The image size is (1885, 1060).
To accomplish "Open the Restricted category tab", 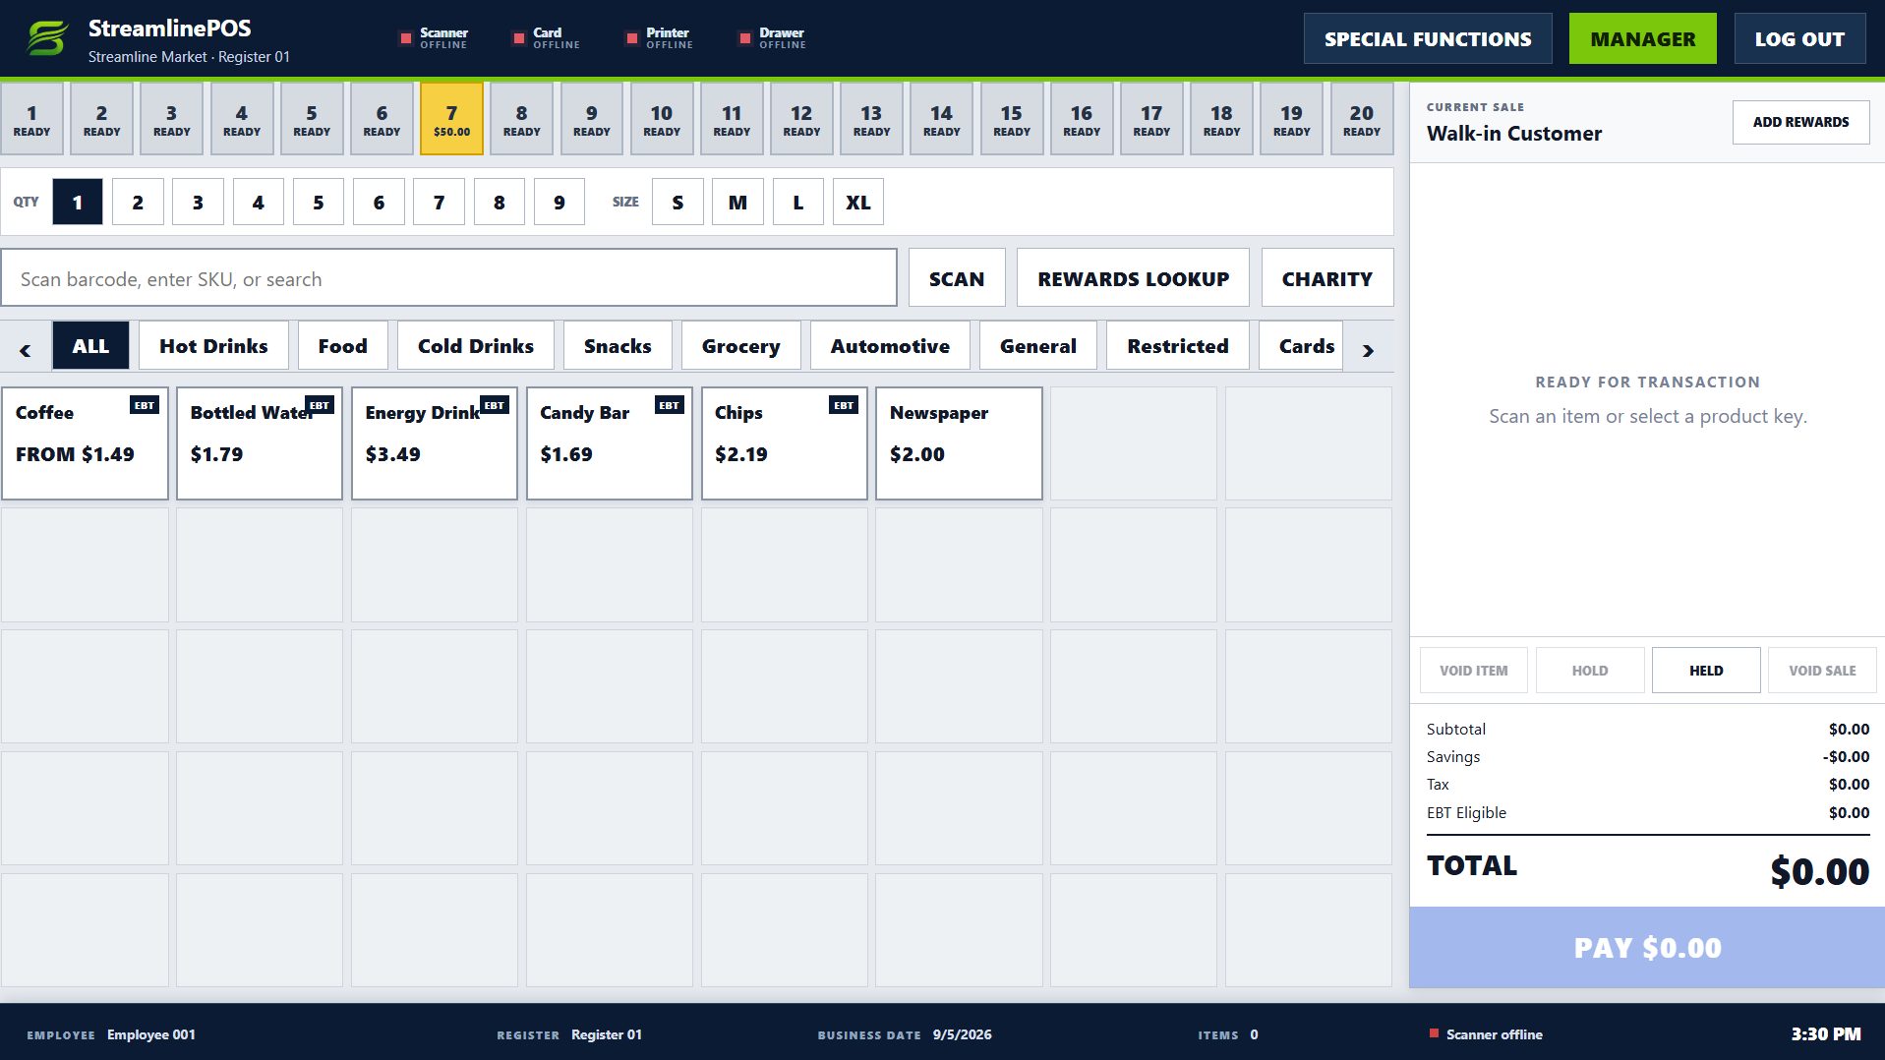I will click(1178, 346).
